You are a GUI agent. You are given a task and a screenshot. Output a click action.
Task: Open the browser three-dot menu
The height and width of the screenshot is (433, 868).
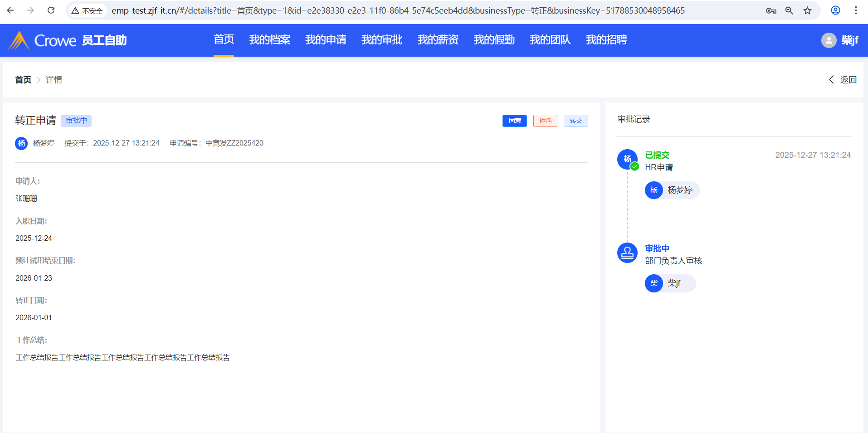click(856, 10)
